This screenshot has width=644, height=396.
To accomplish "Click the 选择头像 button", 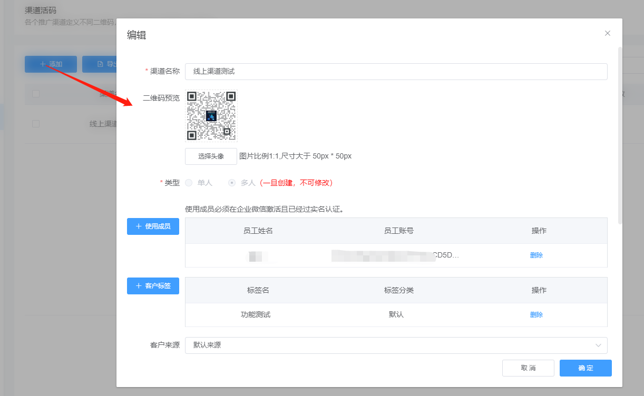I will pos(211,156).
